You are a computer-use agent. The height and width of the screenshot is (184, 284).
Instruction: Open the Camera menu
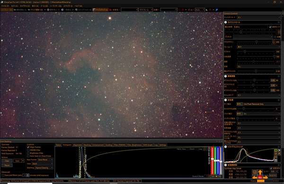coord(15,6)
